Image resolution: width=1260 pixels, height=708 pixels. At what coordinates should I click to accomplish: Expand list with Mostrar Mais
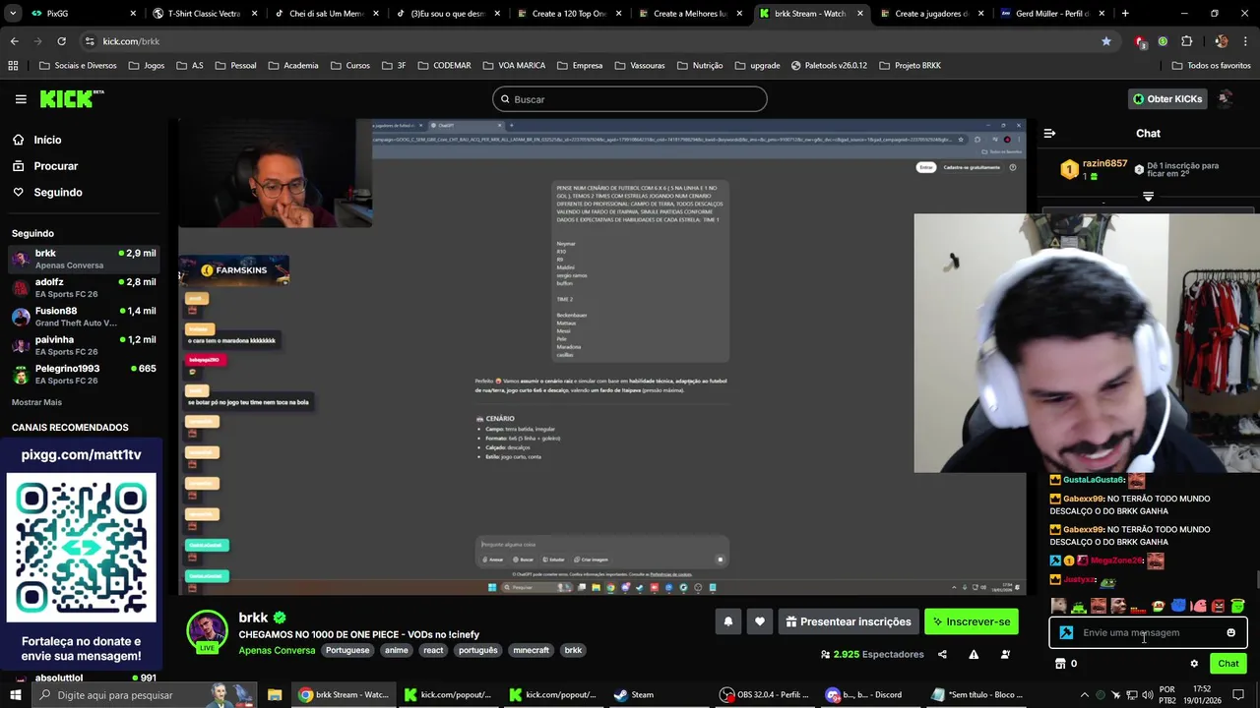[x=36, y=402]
